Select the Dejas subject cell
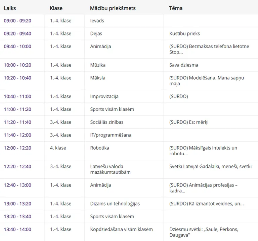The image size is (258, 241). [x=96, y=33]
